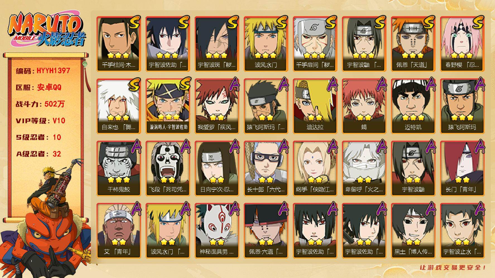Screen dimensions: 495x278
Task: Click the VIP等级 V10 label
Action: [x=40, y=121]
